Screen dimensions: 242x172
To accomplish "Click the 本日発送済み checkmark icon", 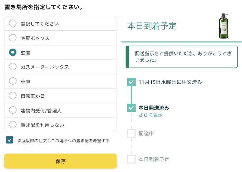I will point(131,108).
